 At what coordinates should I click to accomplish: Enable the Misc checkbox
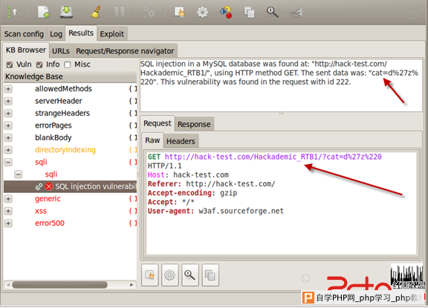68,65
